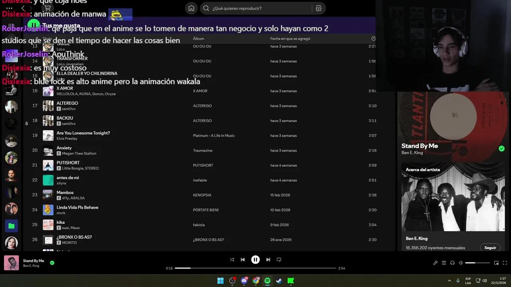Open 'Stand By Me' title in the bottom bar
The height and width of the screenshot is (287, 511).
[x=34, y=261]
